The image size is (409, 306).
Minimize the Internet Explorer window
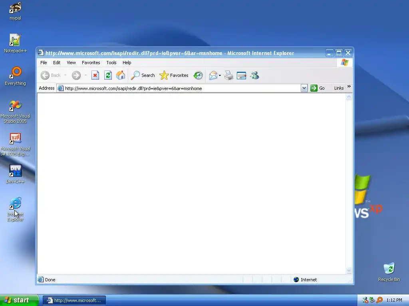pyautogui.click(x=330, y=53)
